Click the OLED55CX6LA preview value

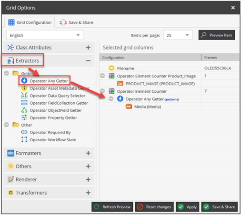click(218, 68)
